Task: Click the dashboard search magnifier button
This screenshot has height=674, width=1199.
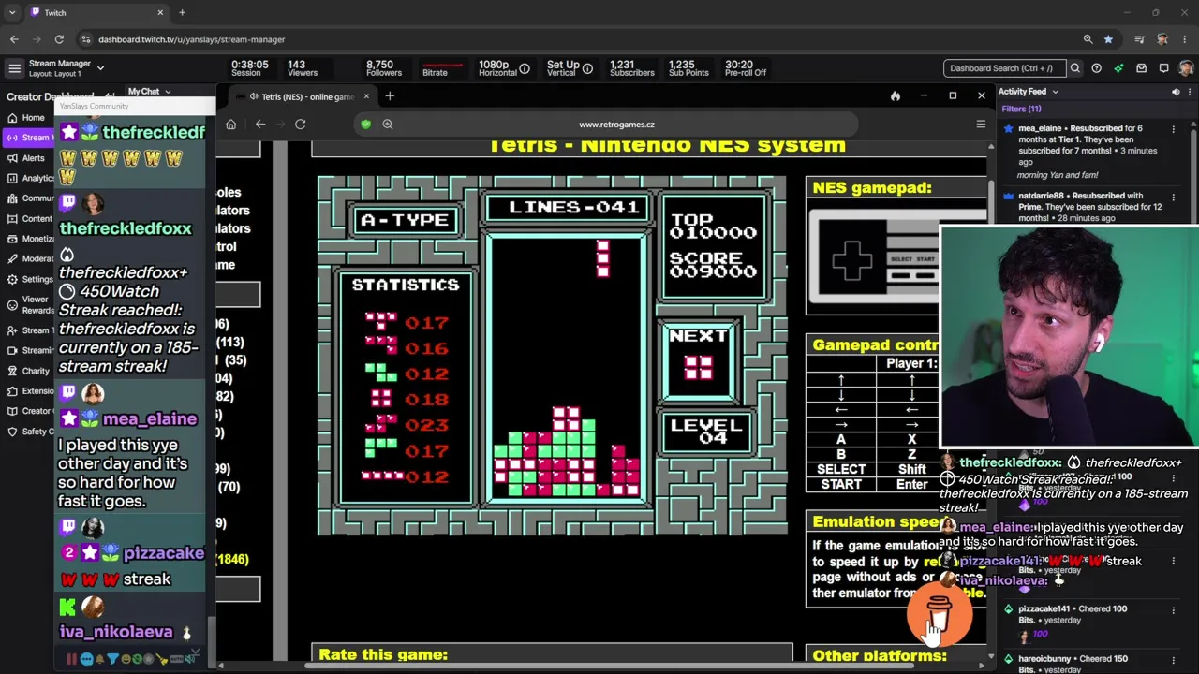Action: (1075, 68)
